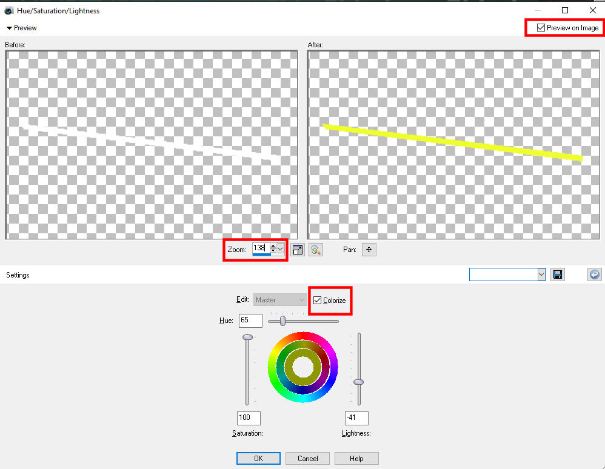Increase zoom with the spinner up arrow
Viewport: 605px width, 469px height.
point(273,246)
